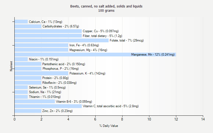Click the x-axis tick label 10

(149, 119)
